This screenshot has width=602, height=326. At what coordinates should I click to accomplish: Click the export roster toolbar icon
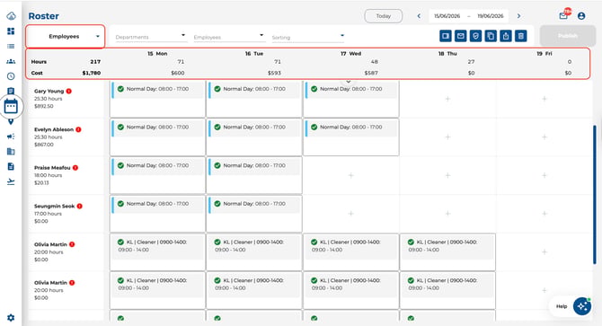(x=506, y=36)
